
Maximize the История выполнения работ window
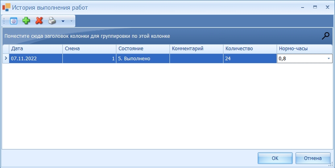coord(315,7)
